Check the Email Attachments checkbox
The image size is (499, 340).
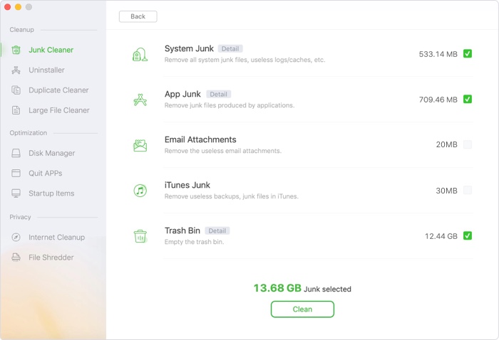[x=468, y=144]
